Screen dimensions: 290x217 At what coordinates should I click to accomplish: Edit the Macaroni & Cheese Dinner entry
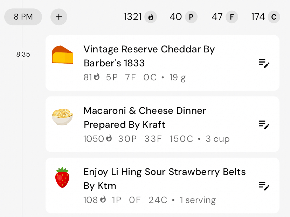264,124
